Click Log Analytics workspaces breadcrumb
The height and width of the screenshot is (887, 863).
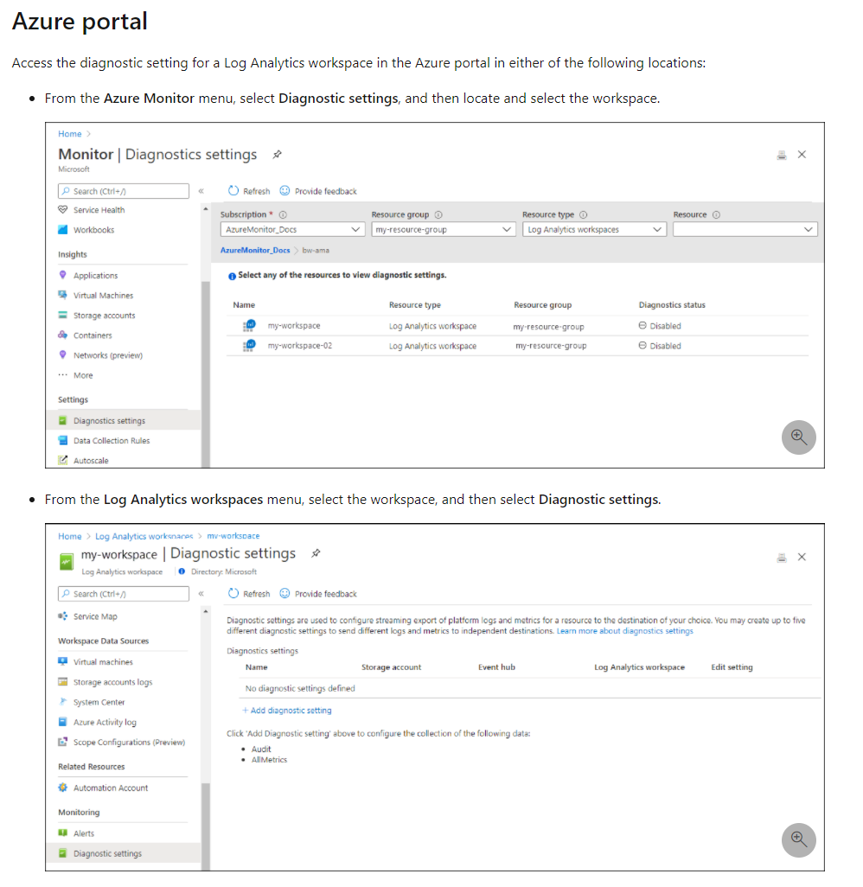pyautogui.click(x=144, y=536)
